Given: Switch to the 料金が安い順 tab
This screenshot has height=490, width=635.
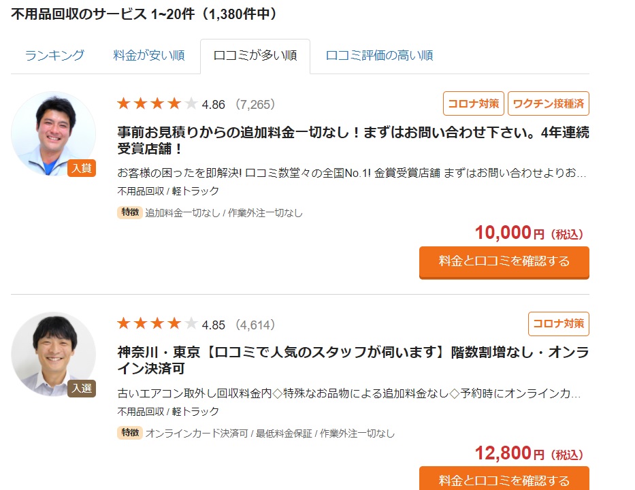Looking at the screenshot, I should click(148, 55).
